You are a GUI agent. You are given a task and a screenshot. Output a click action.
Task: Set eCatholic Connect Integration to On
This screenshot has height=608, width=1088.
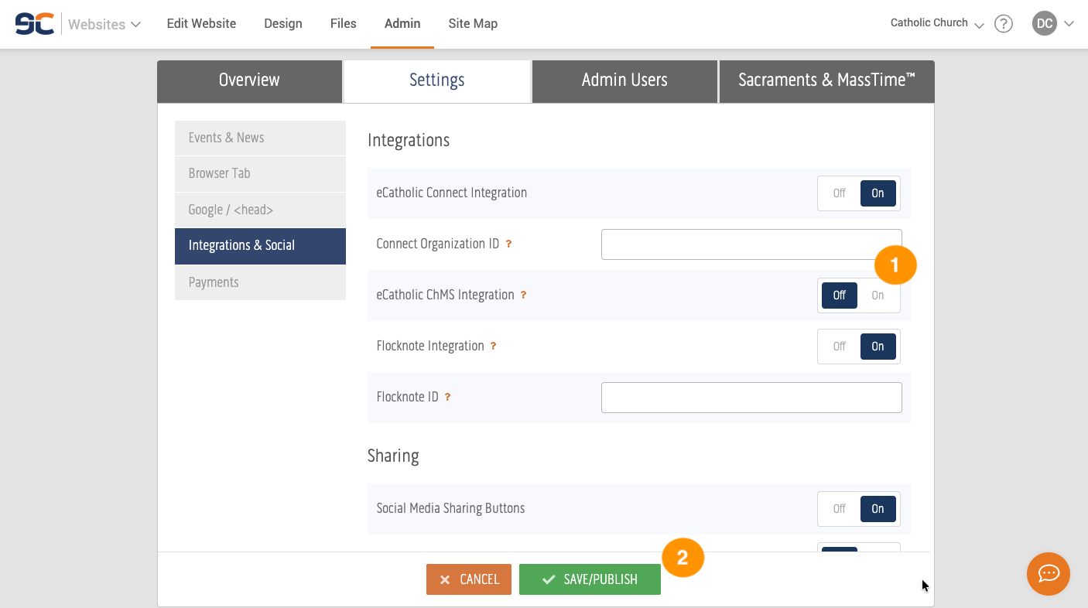[x=878, y=193]
